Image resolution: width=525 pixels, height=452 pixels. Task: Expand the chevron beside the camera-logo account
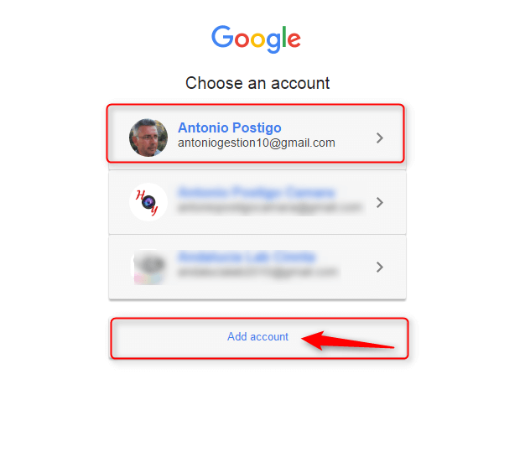(x=379, y=203)
